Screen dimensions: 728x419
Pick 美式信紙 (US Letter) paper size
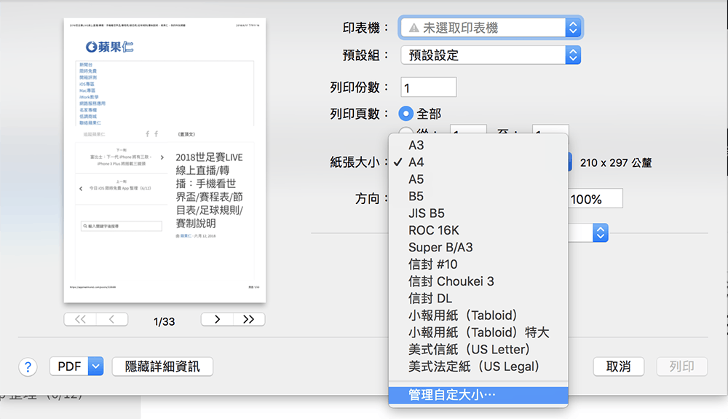pos(468,350)
